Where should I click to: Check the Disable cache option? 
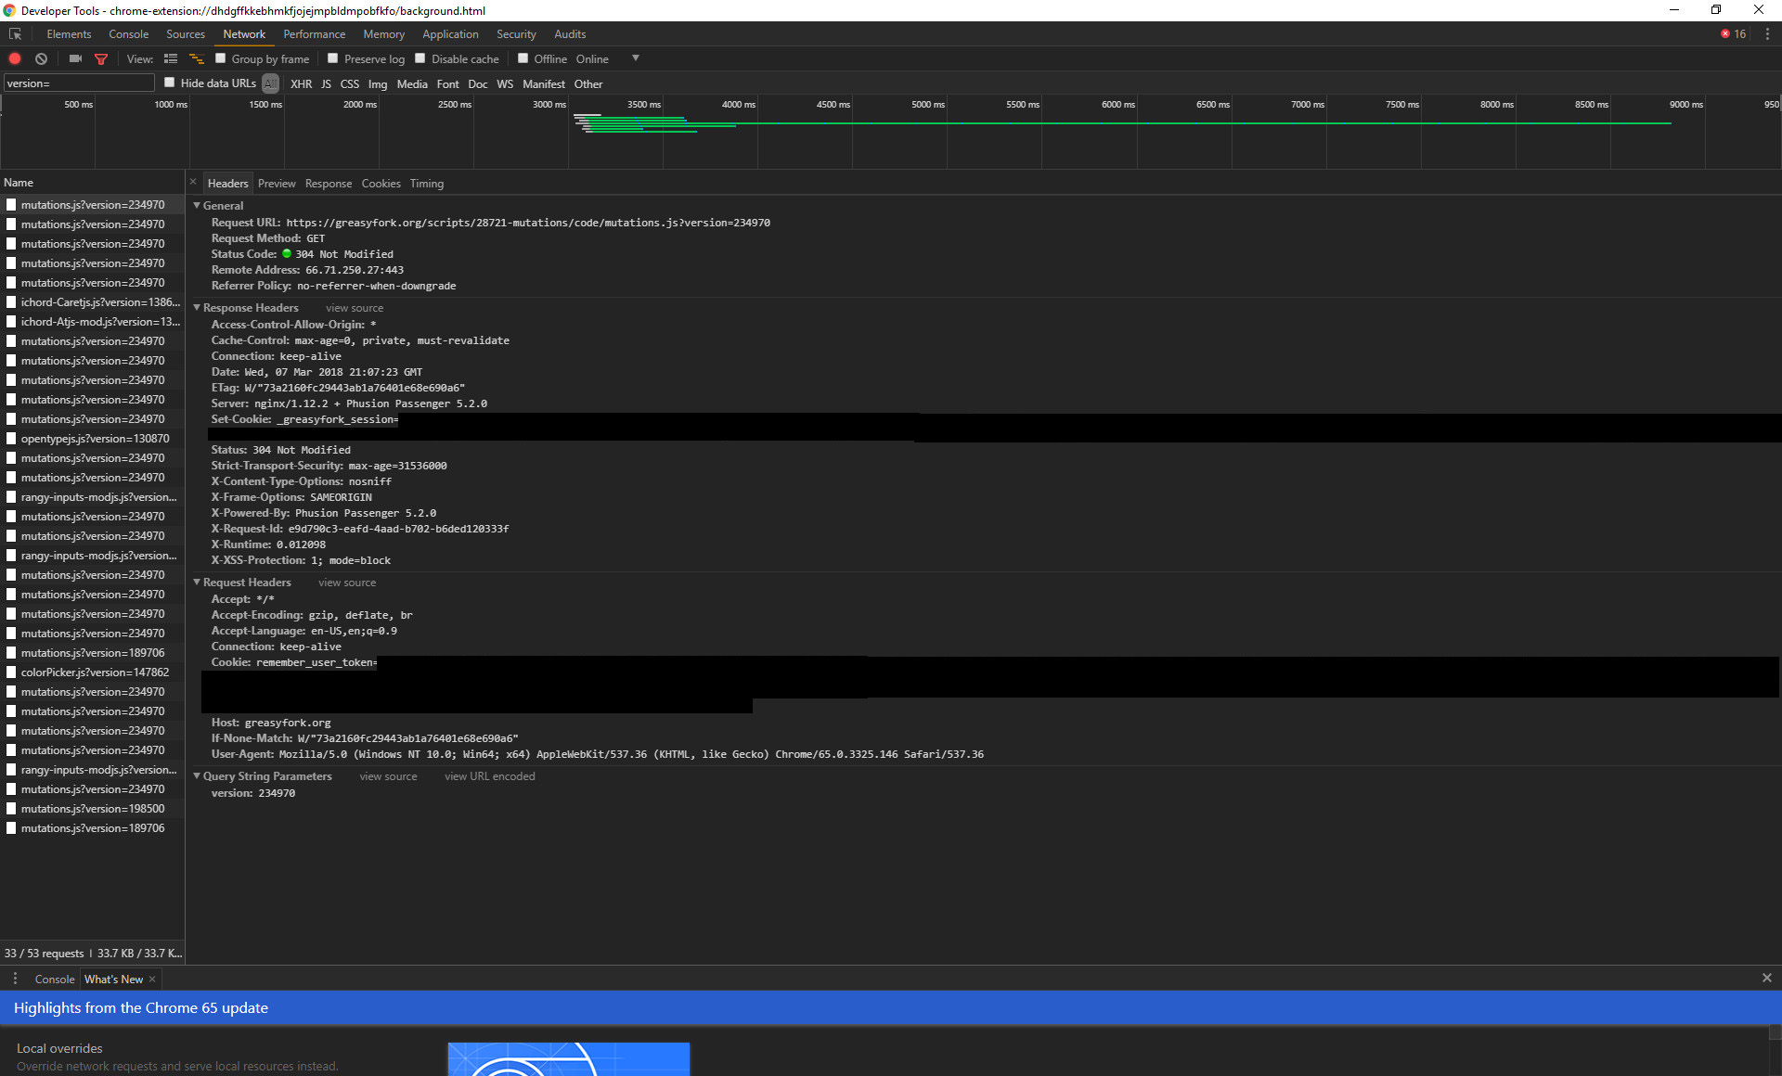tap(422, 58)
